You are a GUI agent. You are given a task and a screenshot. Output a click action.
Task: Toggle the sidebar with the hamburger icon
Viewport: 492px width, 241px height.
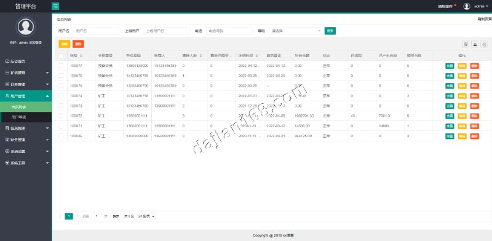click(55, 6)
